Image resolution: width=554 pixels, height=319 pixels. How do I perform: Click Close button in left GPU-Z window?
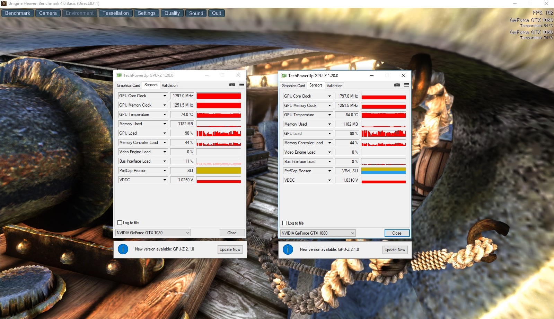232,233
